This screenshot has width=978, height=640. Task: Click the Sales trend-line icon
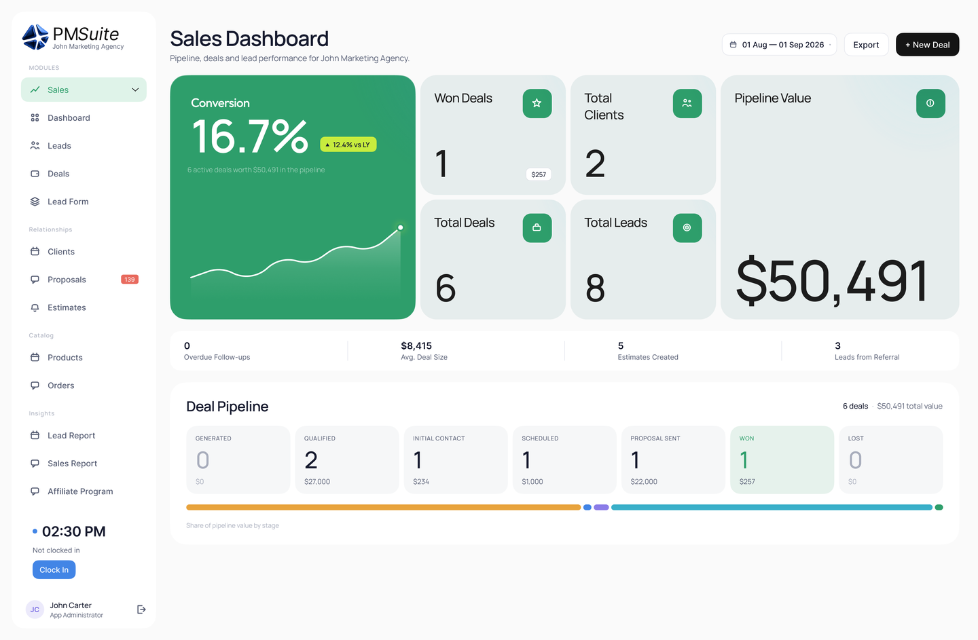tap(35, 90)
